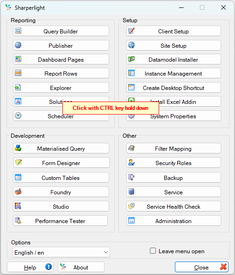Open Materialised Query
The height and width of the screenshot is (275, 235).
61,148
